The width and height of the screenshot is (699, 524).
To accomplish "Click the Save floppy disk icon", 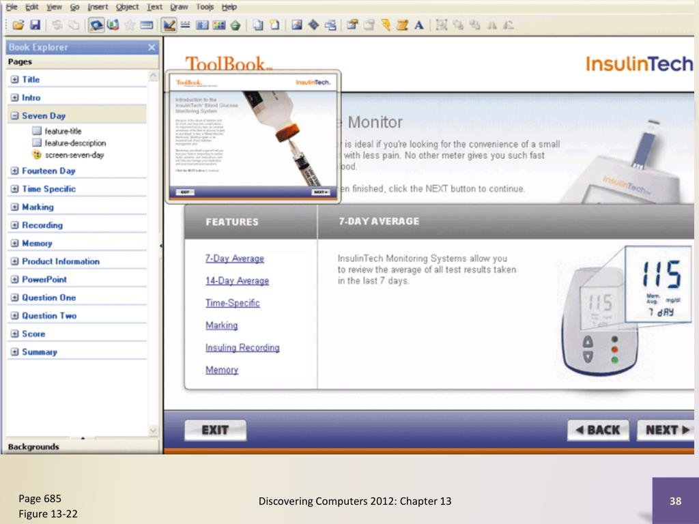I will (35, 25).
